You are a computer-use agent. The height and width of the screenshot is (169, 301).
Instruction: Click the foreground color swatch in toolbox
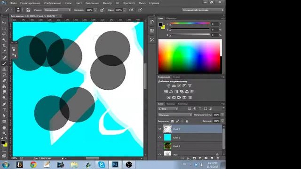coord(3,142)
